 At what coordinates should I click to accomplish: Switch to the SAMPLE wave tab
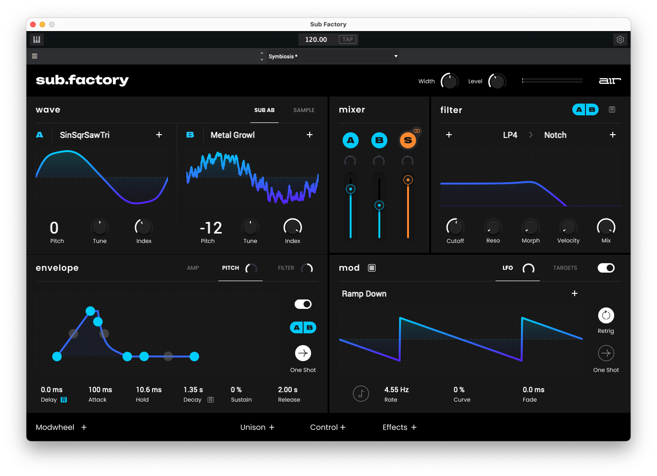click(304, 110)
